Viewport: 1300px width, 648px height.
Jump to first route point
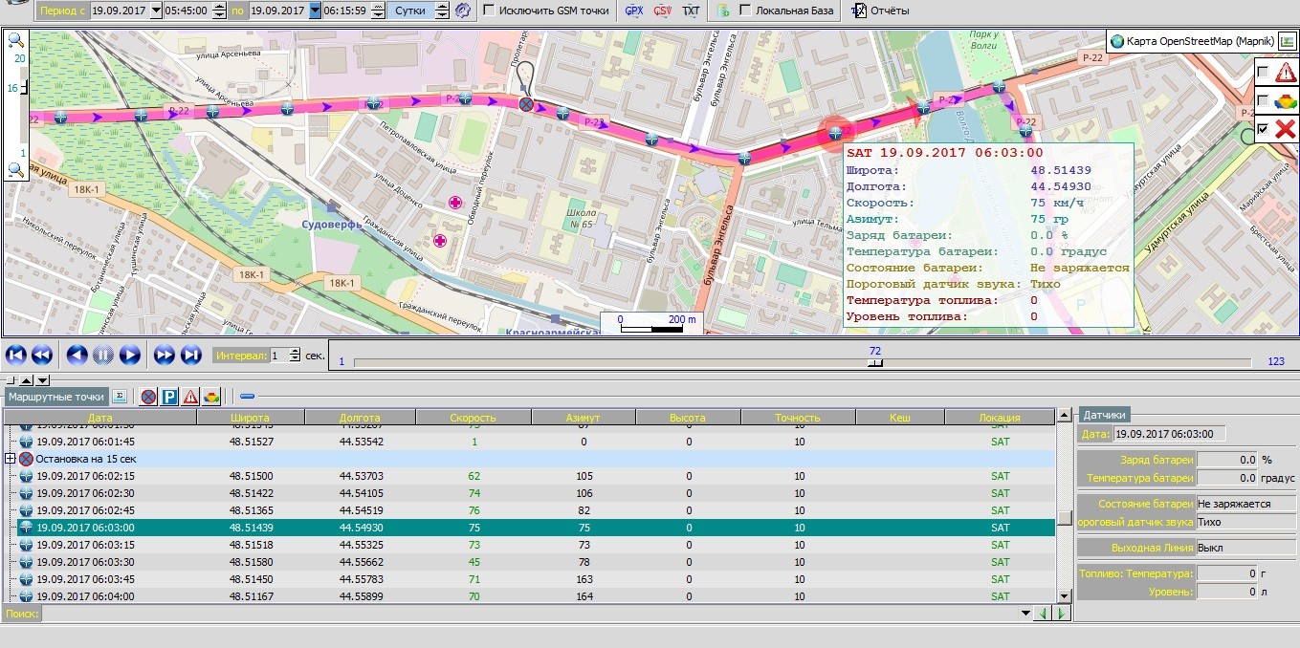[16, 356]
